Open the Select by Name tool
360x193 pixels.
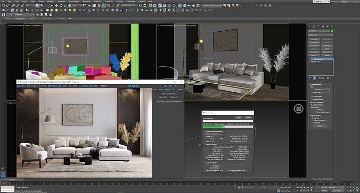[42, 5]
